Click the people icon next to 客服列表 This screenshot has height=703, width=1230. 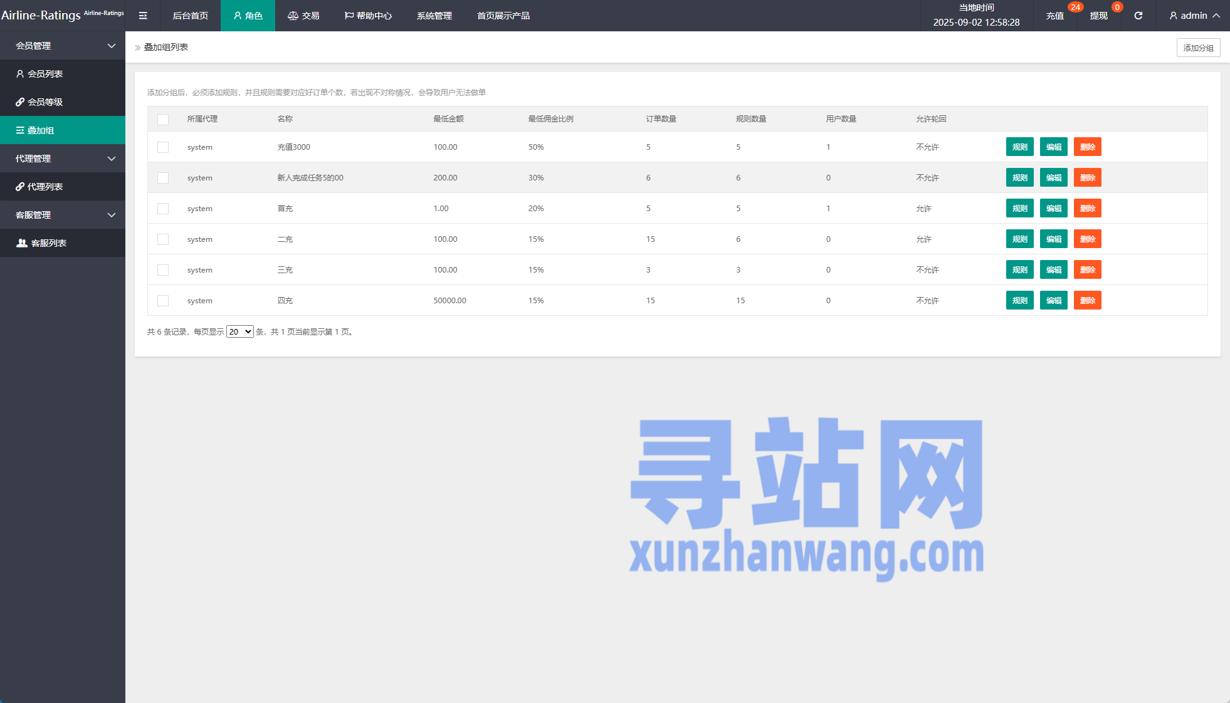(x=22, y=243)
